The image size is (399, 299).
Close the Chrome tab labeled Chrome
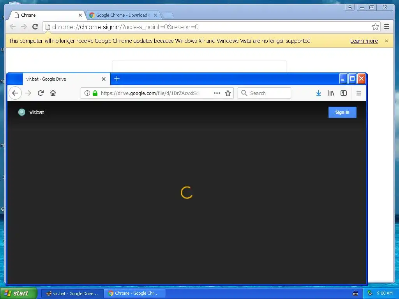click(x=80, y=15)
